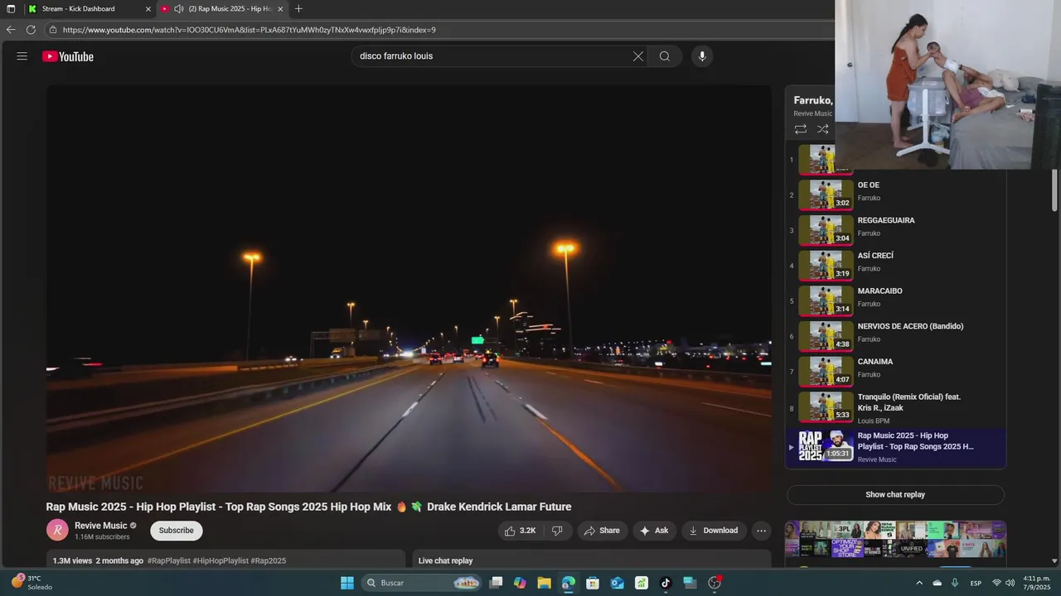Open Microsoft Store on the taskbar
The image size is (1061, 596).
pyautogui.click(x=593, y=583)
